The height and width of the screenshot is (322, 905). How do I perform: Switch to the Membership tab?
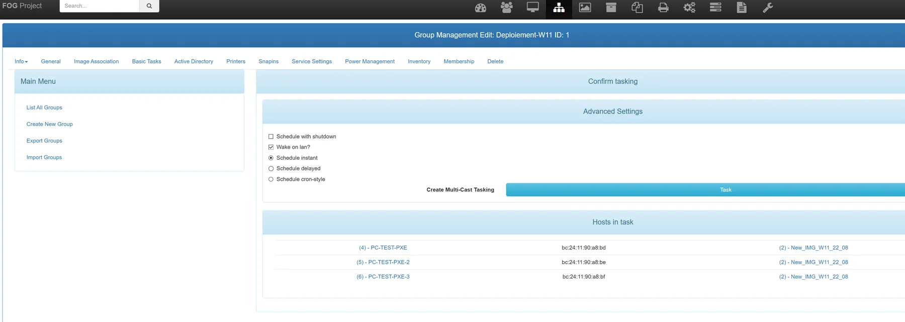pos(459,61)
